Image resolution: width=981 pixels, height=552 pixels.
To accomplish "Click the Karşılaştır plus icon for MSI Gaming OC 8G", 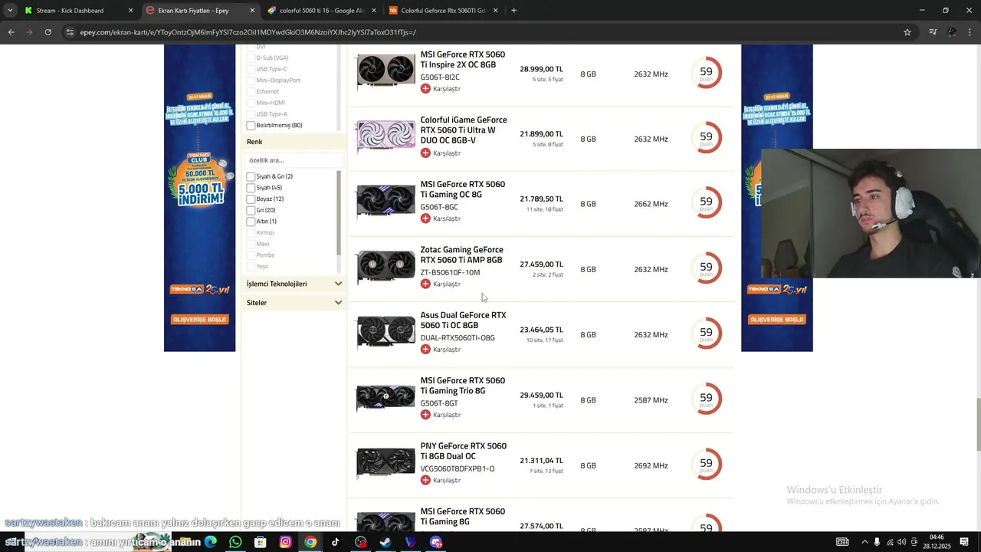I will coord(425,219).
